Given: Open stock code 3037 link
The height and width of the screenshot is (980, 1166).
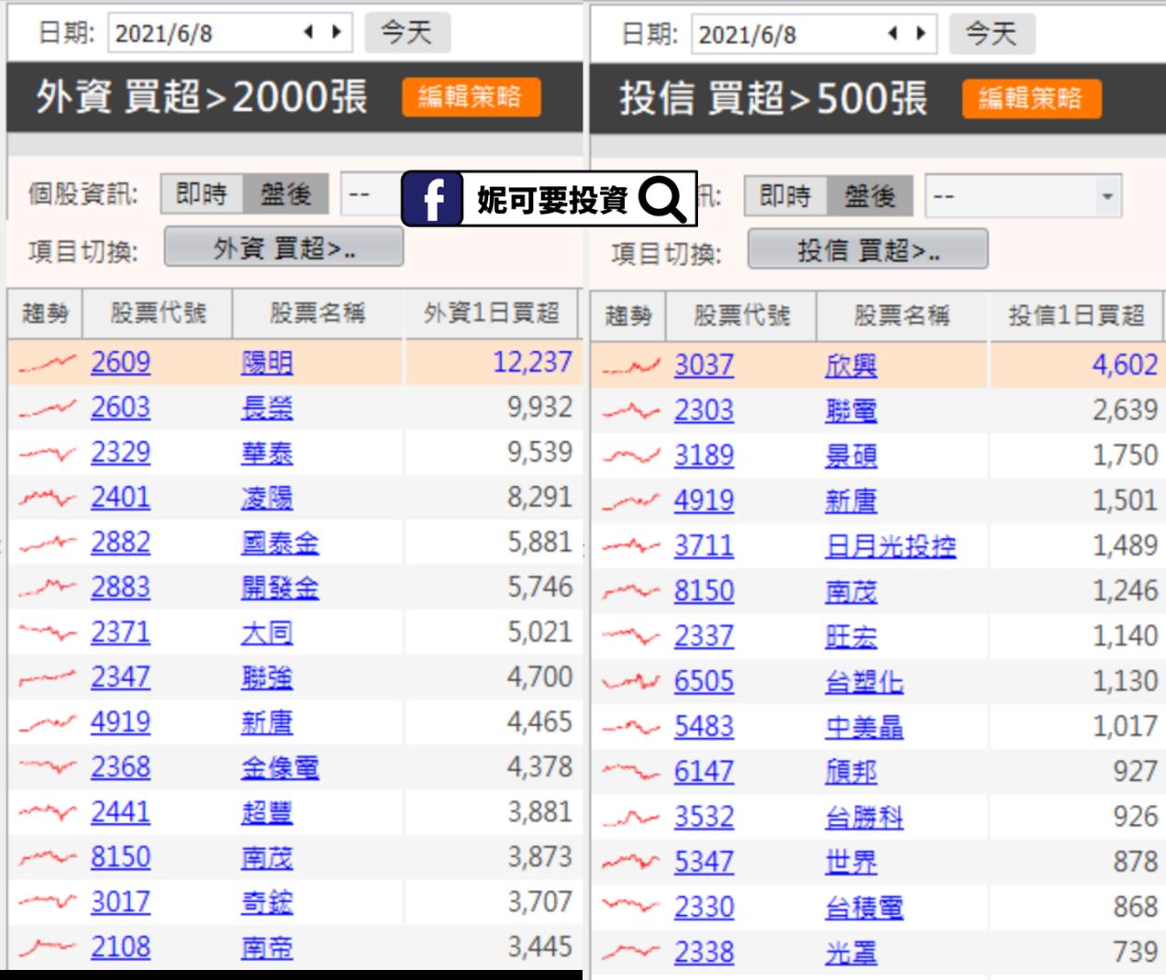Looking at the screenshot, I should coord(704,365).
